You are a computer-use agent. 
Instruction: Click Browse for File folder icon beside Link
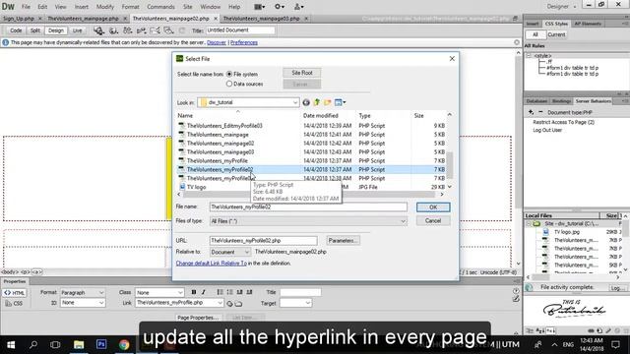tap(238, 304)
